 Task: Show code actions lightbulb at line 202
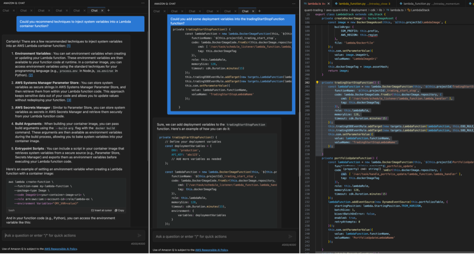pyautogui.click(x=317, y=82)
